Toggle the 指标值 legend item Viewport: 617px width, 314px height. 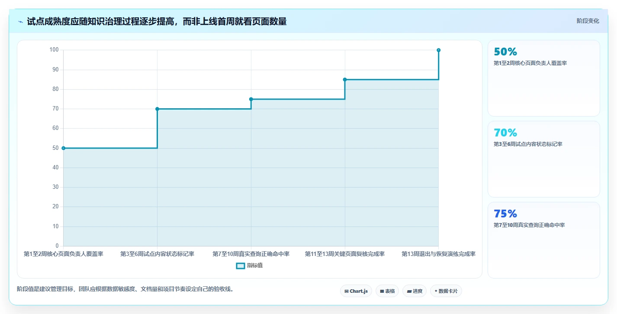click(x=249, y=265)
